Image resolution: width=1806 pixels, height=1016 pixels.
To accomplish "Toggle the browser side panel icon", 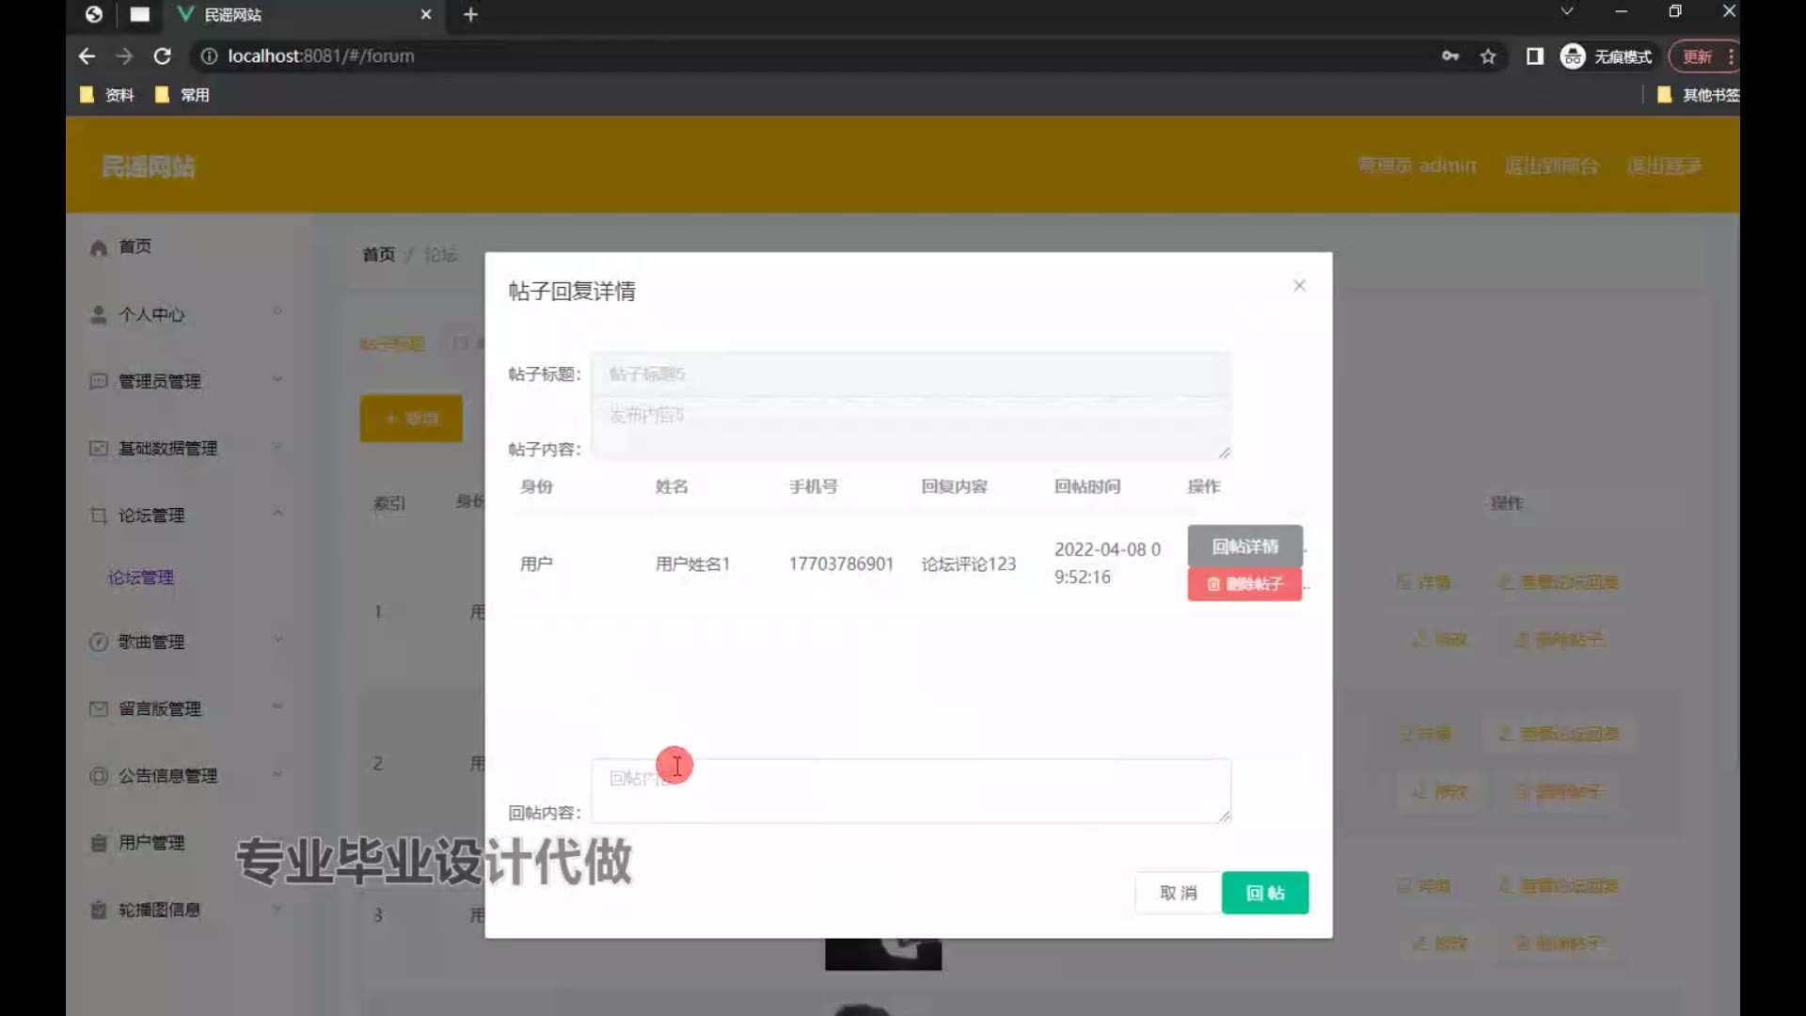I will coord(1535,56).
